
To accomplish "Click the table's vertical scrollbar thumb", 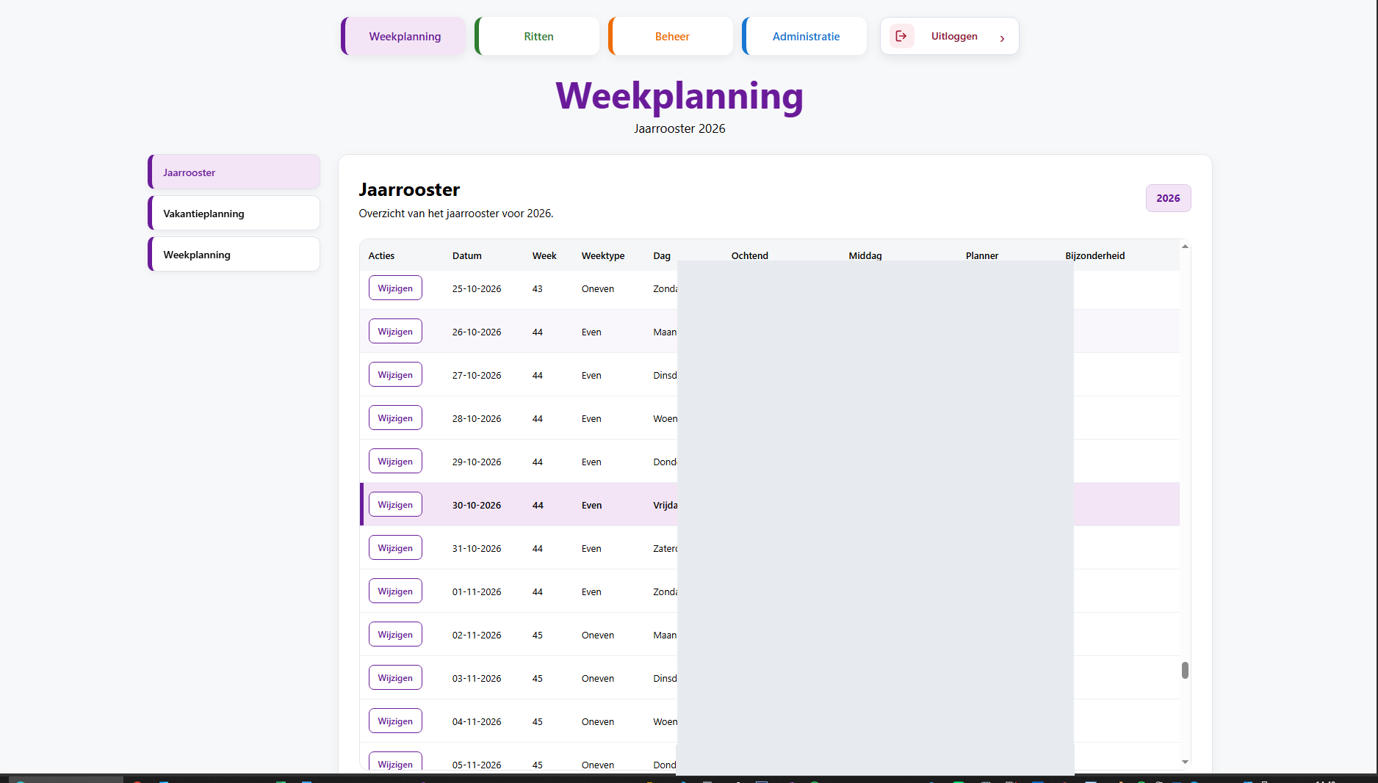I will tap(1185, 670).
